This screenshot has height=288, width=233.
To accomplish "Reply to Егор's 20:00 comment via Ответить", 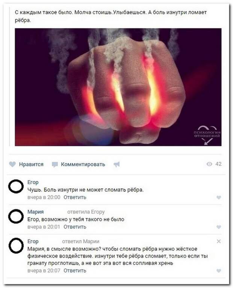I will (x=75, y=197).
